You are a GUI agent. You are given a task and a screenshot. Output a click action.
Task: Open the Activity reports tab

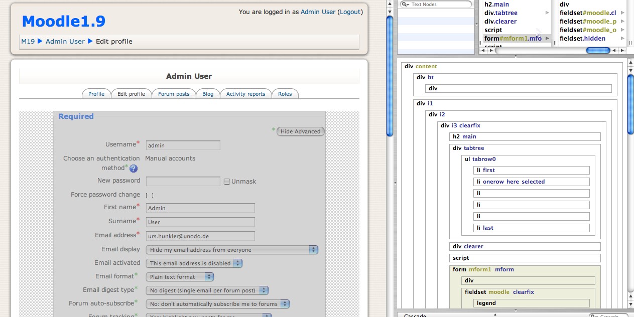coord(245,94)
